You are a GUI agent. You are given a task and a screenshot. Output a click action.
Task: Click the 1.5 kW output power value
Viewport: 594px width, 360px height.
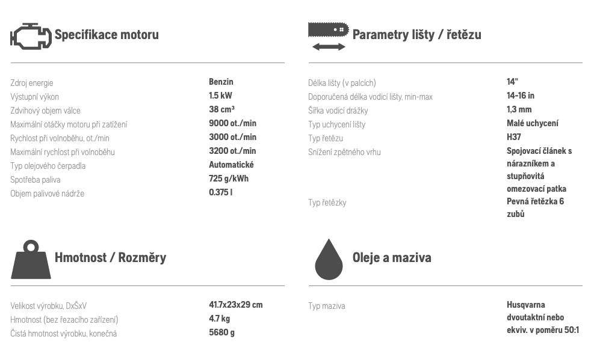(x=220, y=96)
